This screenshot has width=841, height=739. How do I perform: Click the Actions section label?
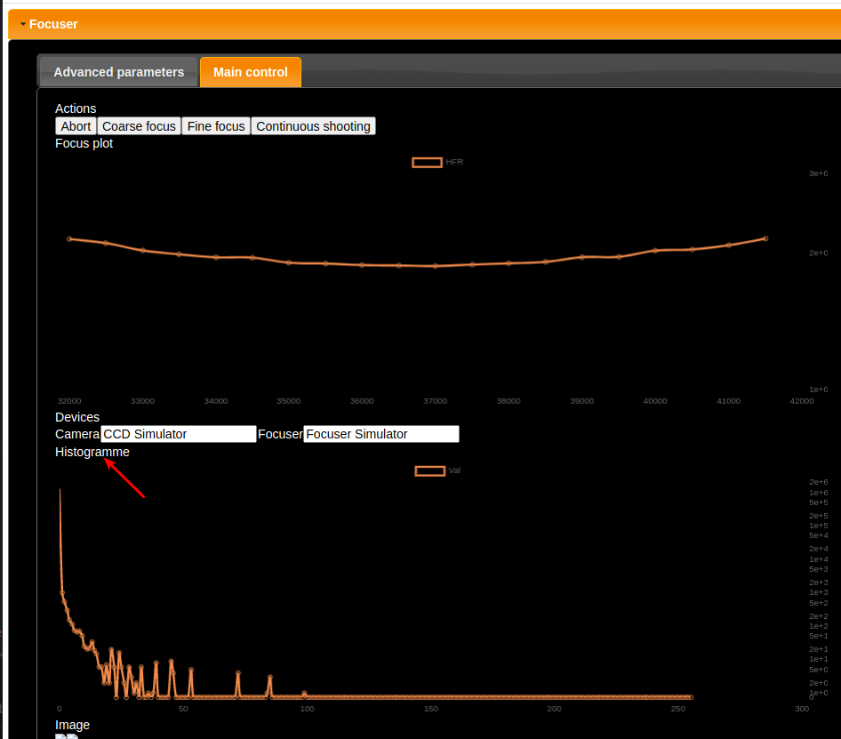(76, 108)
